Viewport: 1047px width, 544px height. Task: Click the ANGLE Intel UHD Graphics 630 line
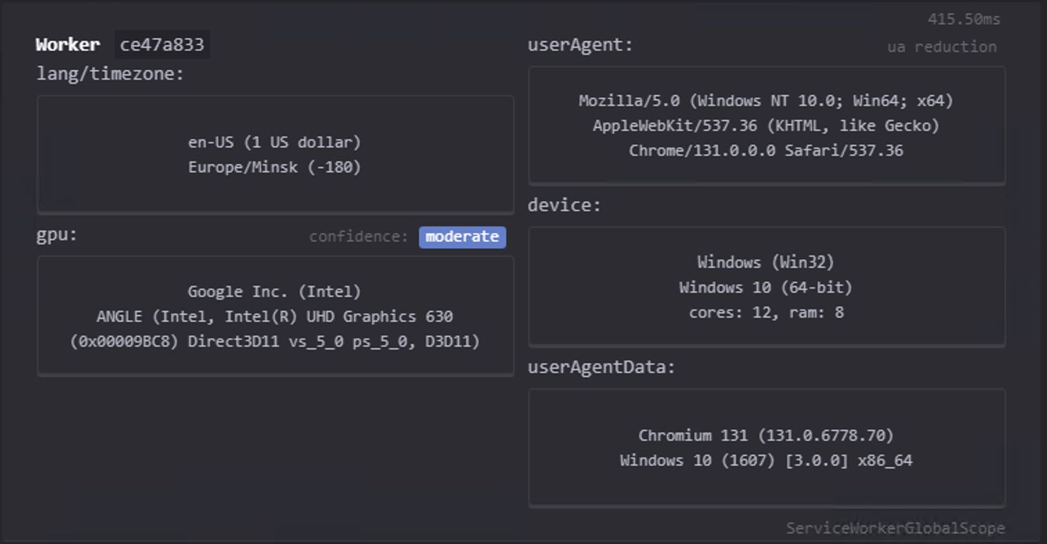pos(274,317)
